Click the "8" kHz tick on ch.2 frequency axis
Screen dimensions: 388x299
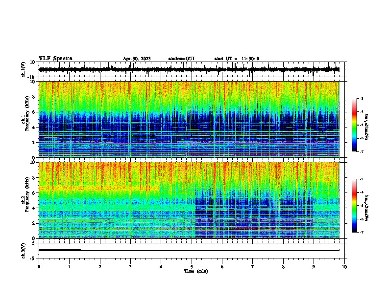pos(34,178)
